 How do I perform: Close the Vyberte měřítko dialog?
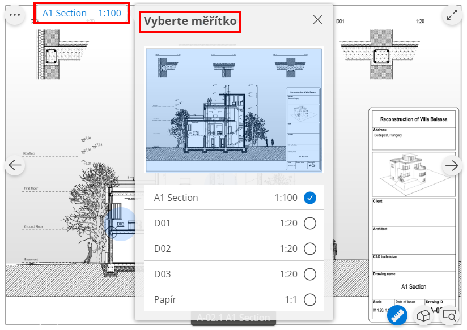pos(317,20)
